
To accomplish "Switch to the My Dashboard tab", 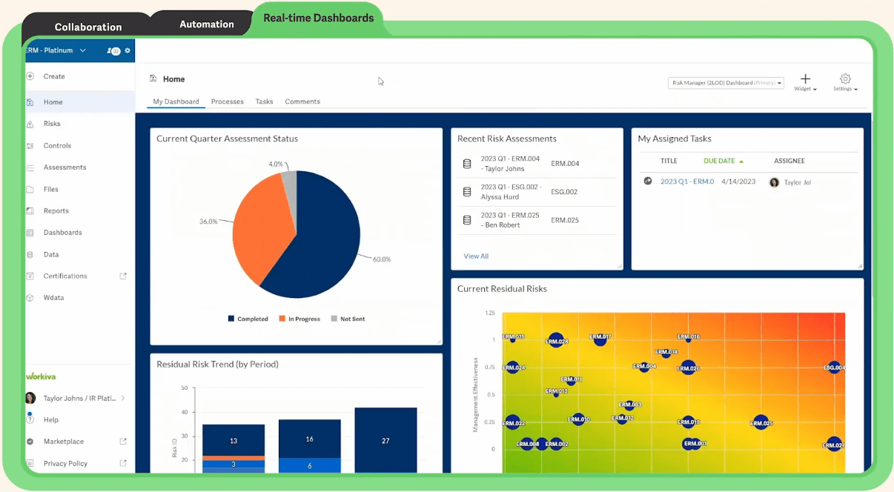I will pos(176,102).
